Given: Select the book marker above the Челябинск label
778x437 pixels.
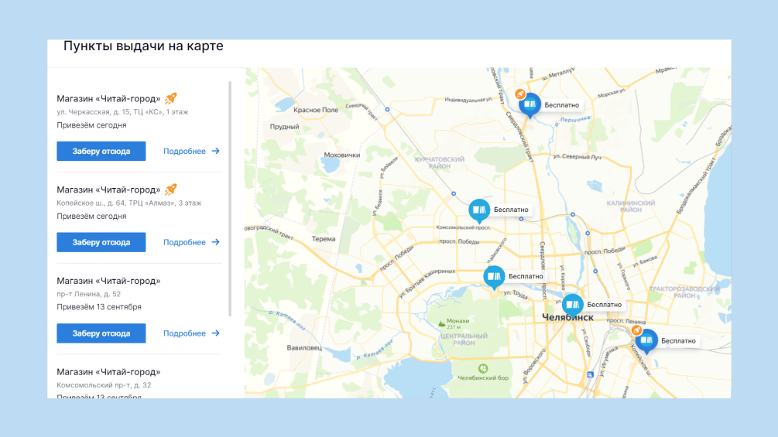Looking at the screenshot, I should 573,305.
